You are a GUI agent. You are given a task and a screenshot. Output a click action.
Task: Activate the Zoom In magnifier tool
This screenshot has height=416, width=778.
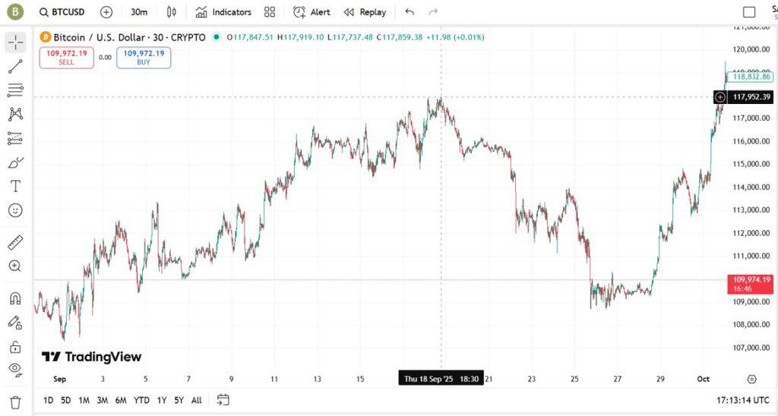[15, 266]
